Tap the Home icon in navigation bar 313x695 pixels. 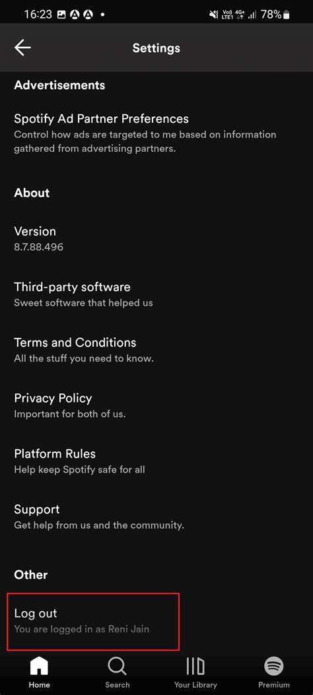pos(39,666)
